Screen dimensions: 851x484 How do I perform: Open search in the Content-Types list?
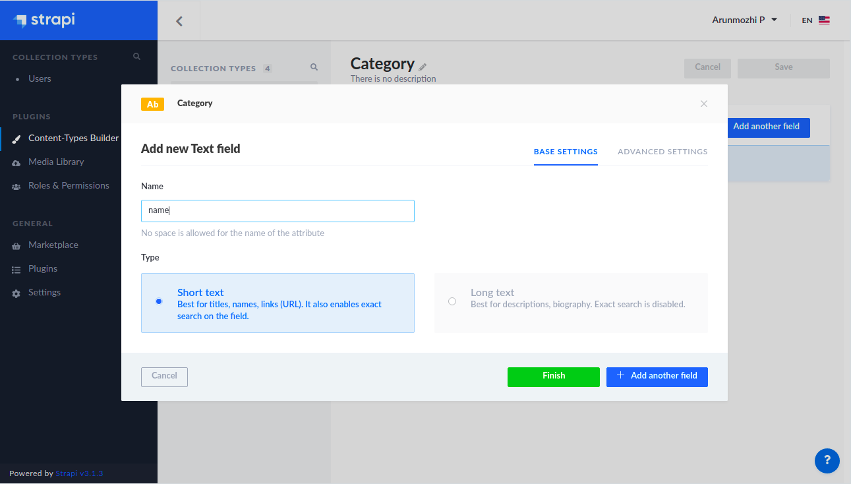click(314, 67)
